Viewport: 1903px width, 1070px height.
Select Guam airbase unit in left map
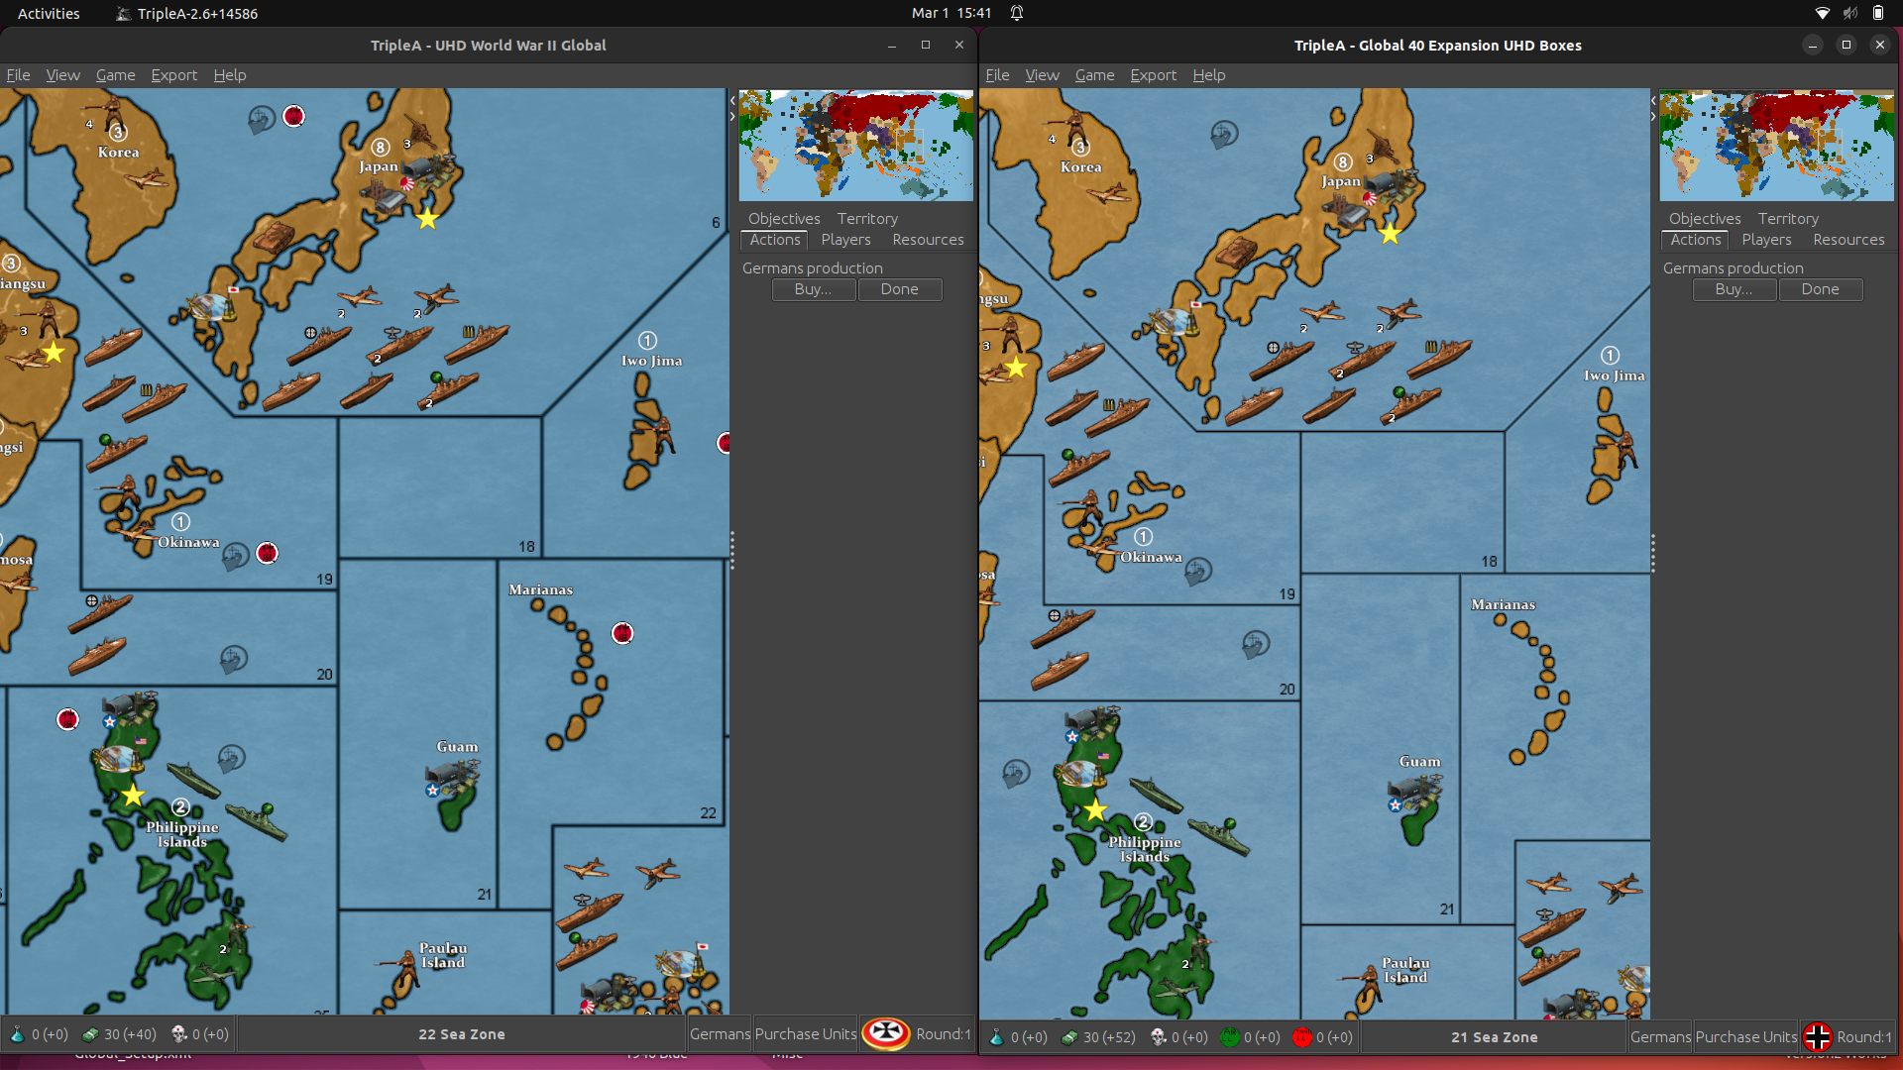[454, 777]
